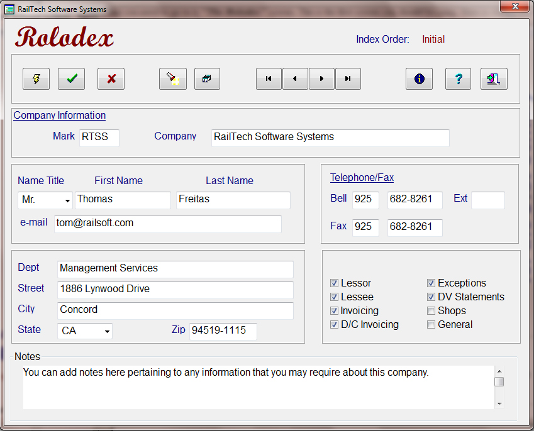Click the question mark help button
Image resolution: width=534 pixels, height=431 pixels.
coord(459,79)
